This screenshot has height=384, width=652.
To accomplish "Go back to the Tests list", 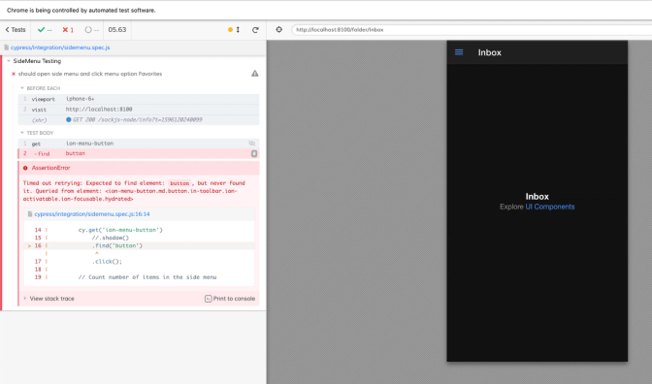I will pos(16,30).
